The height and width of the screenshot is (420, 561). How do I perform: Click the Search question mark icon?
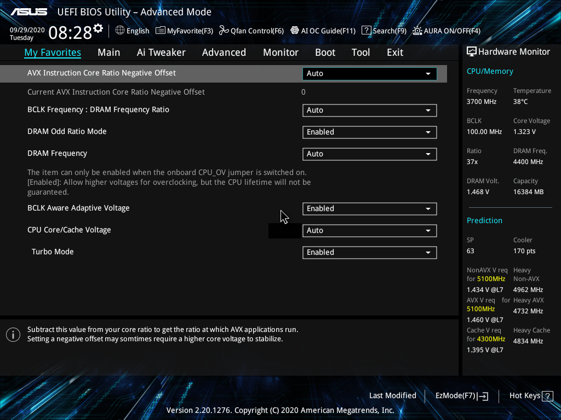(366, 31)
